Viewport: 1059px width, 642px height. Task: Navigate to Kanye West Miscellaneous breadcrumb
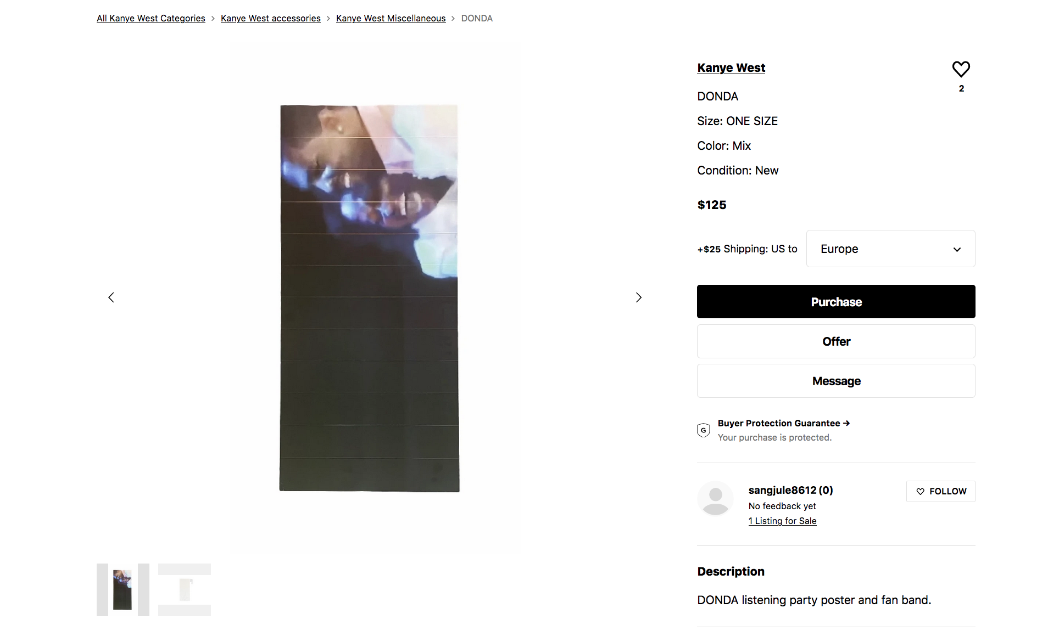pyautogui.click(x=391, y=18)
